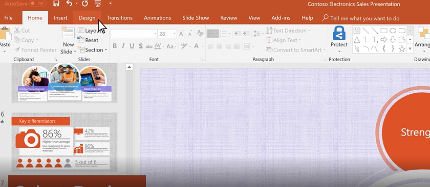
Task: Toggle Text Shadow formatting
Action: point(140,46)
